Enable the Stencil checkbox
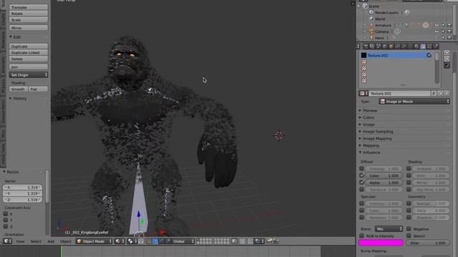Viewport: 458px width, 257px height. [x=409, y=236]
